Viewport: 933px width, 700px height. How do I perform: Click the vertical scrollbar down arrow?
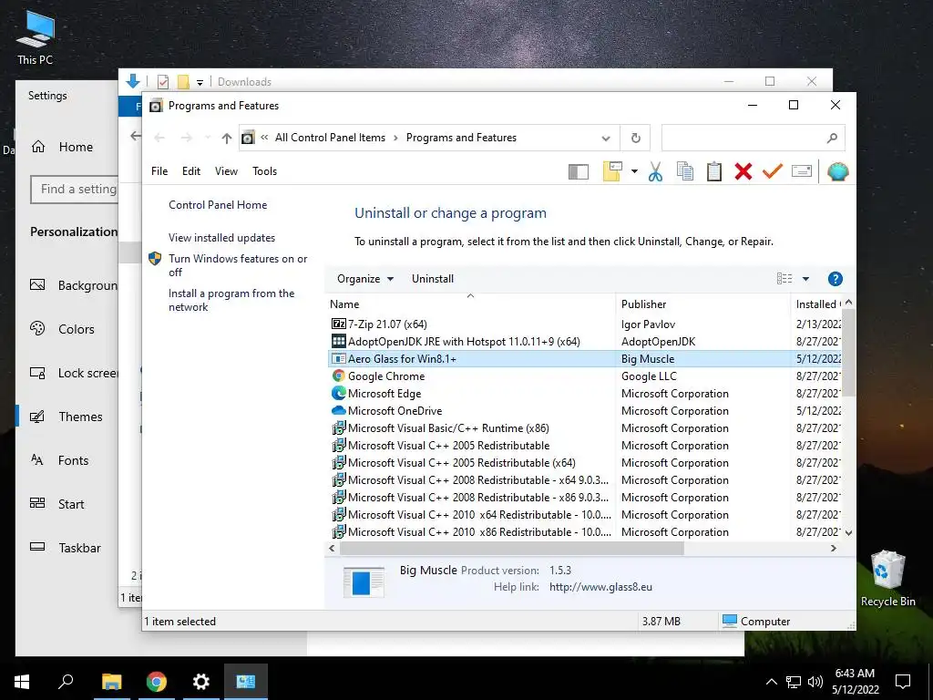point(849,532)
